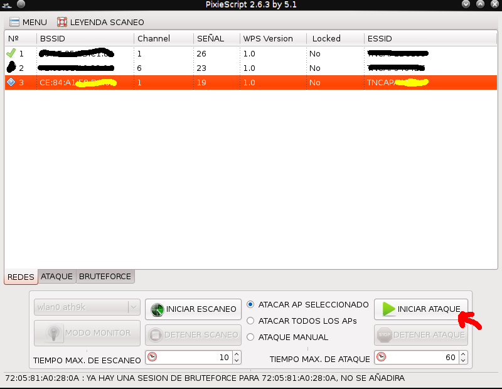Screen dimensions: 502x389
Task: Click the round button in title bar left
Action: [21, 4]
